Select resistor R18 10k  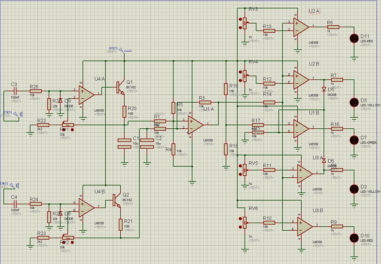(226, 149)
